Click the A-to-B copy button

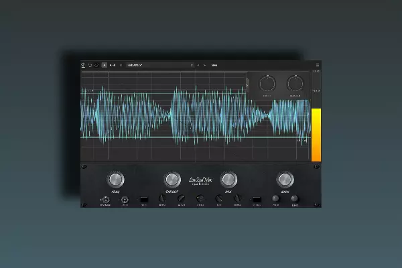click(x=113, y=65)
